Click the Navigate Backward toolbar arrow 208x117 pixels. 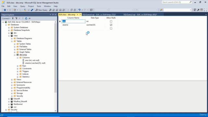click(5, 10)
